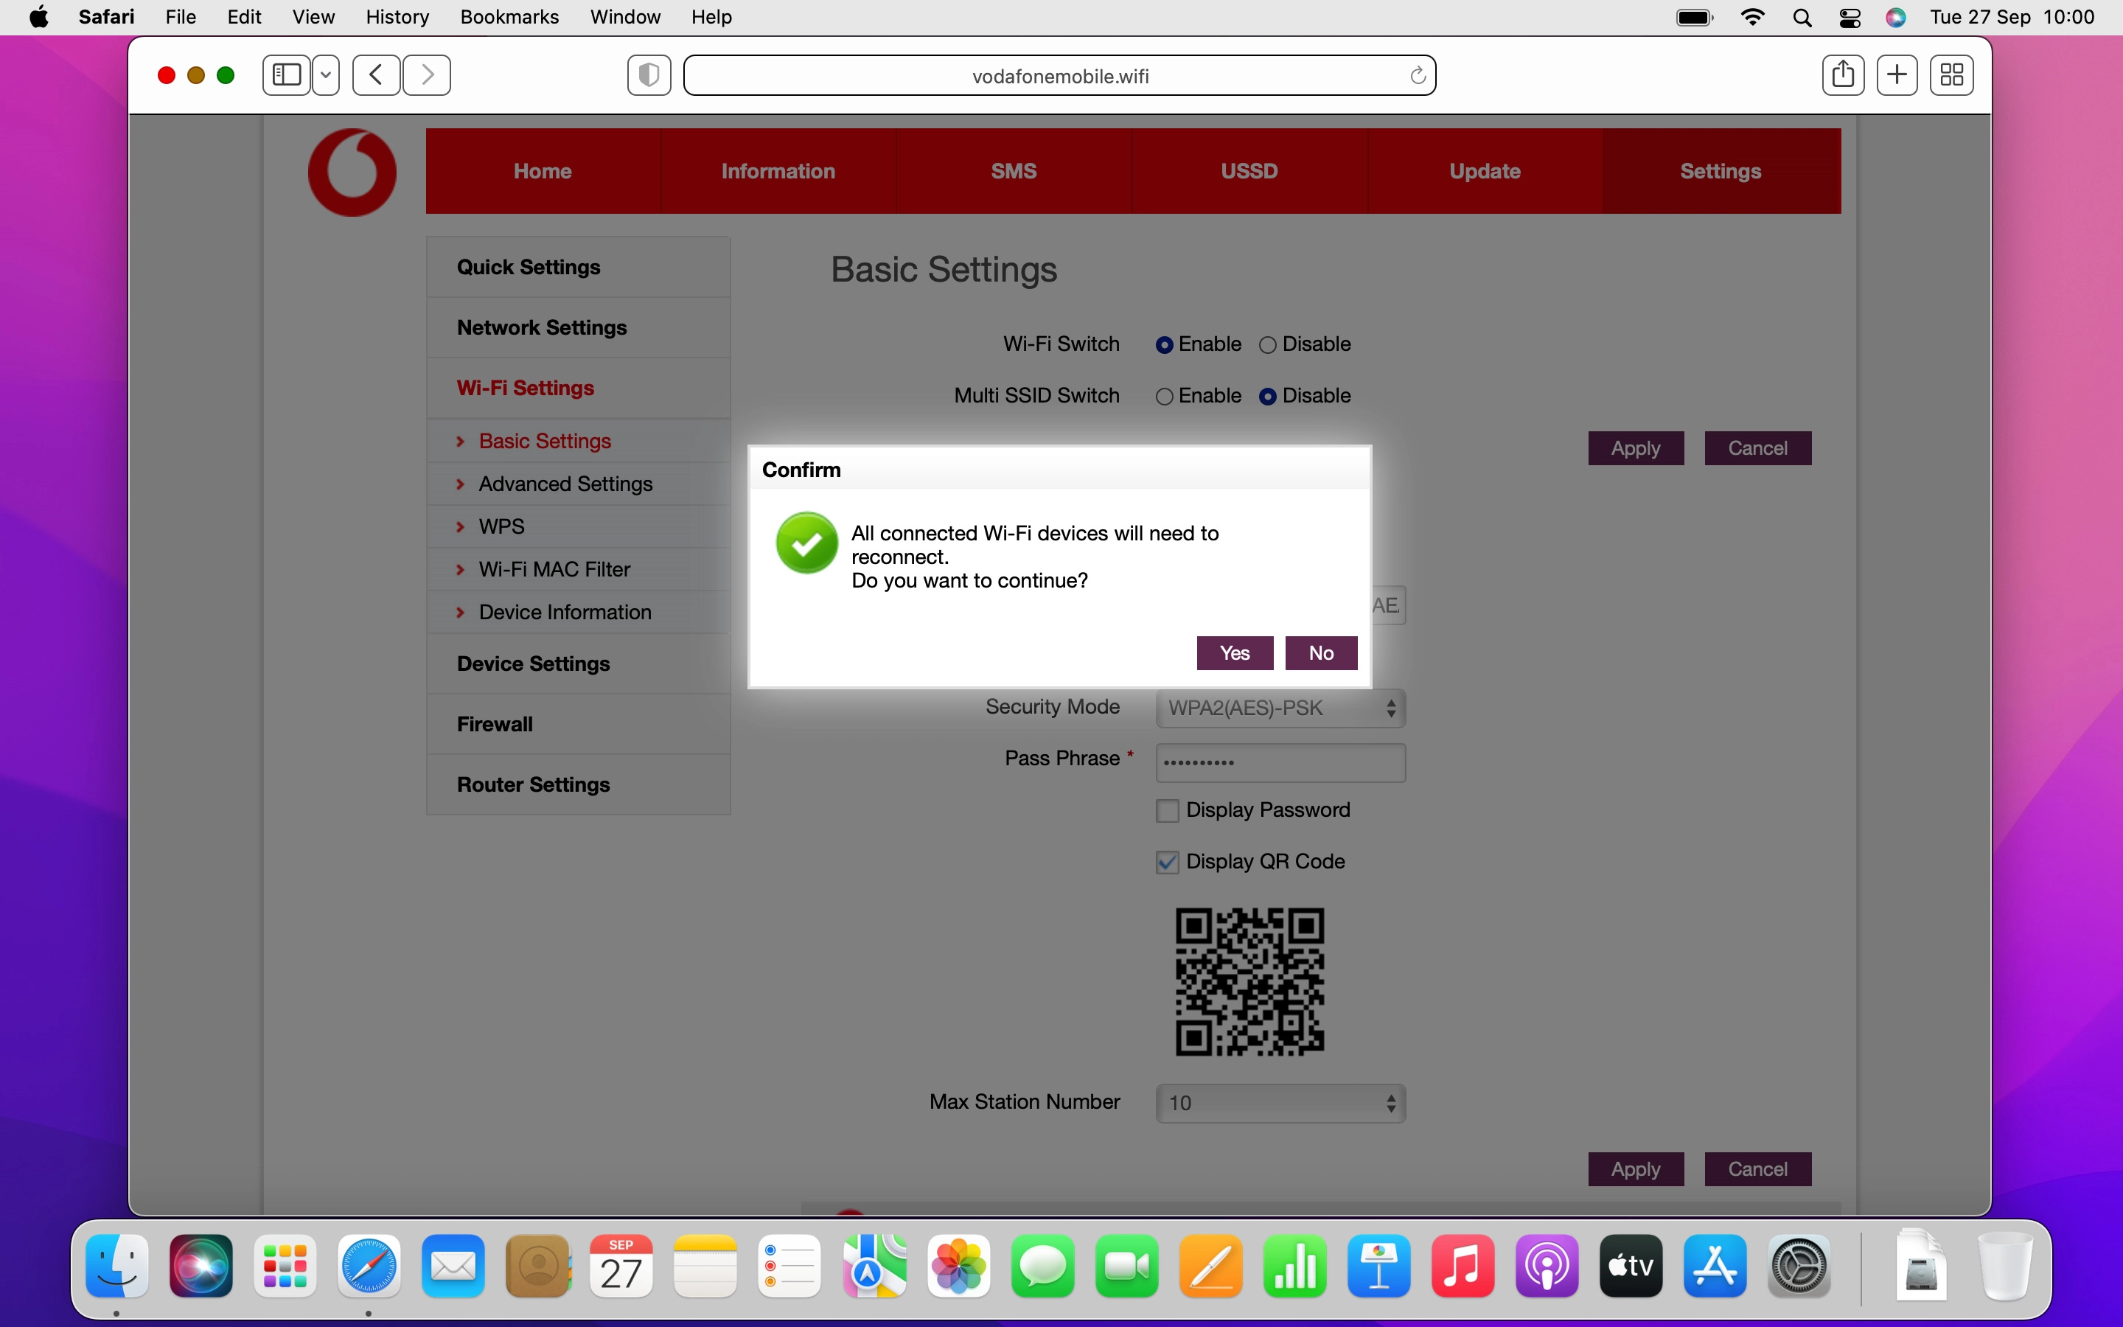Check the Display Password checkbox
The width and height of the screenshot is (2123, 1327).
coord(1167,811)
